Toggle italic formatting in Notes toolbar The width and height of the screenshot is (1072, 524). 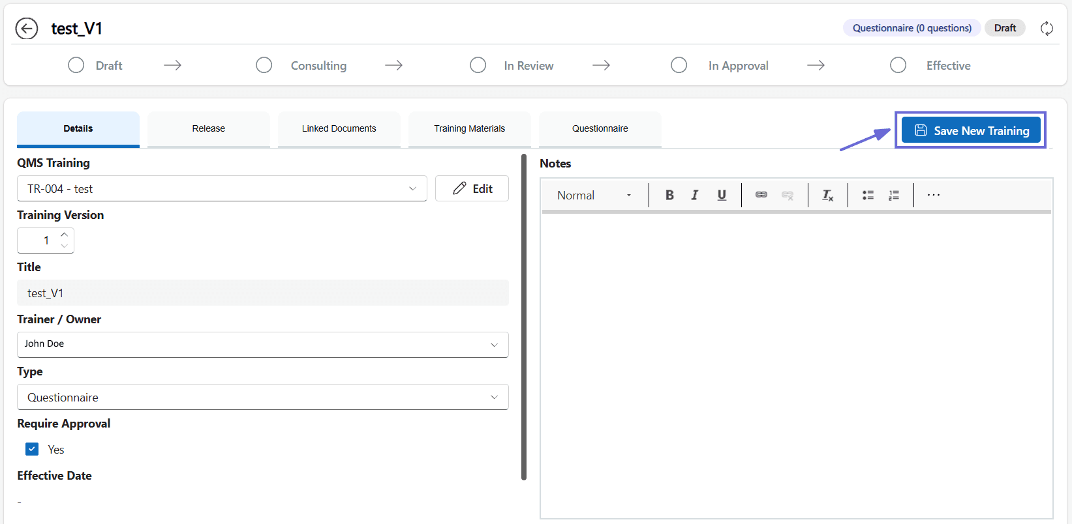[x=695, y=195]
